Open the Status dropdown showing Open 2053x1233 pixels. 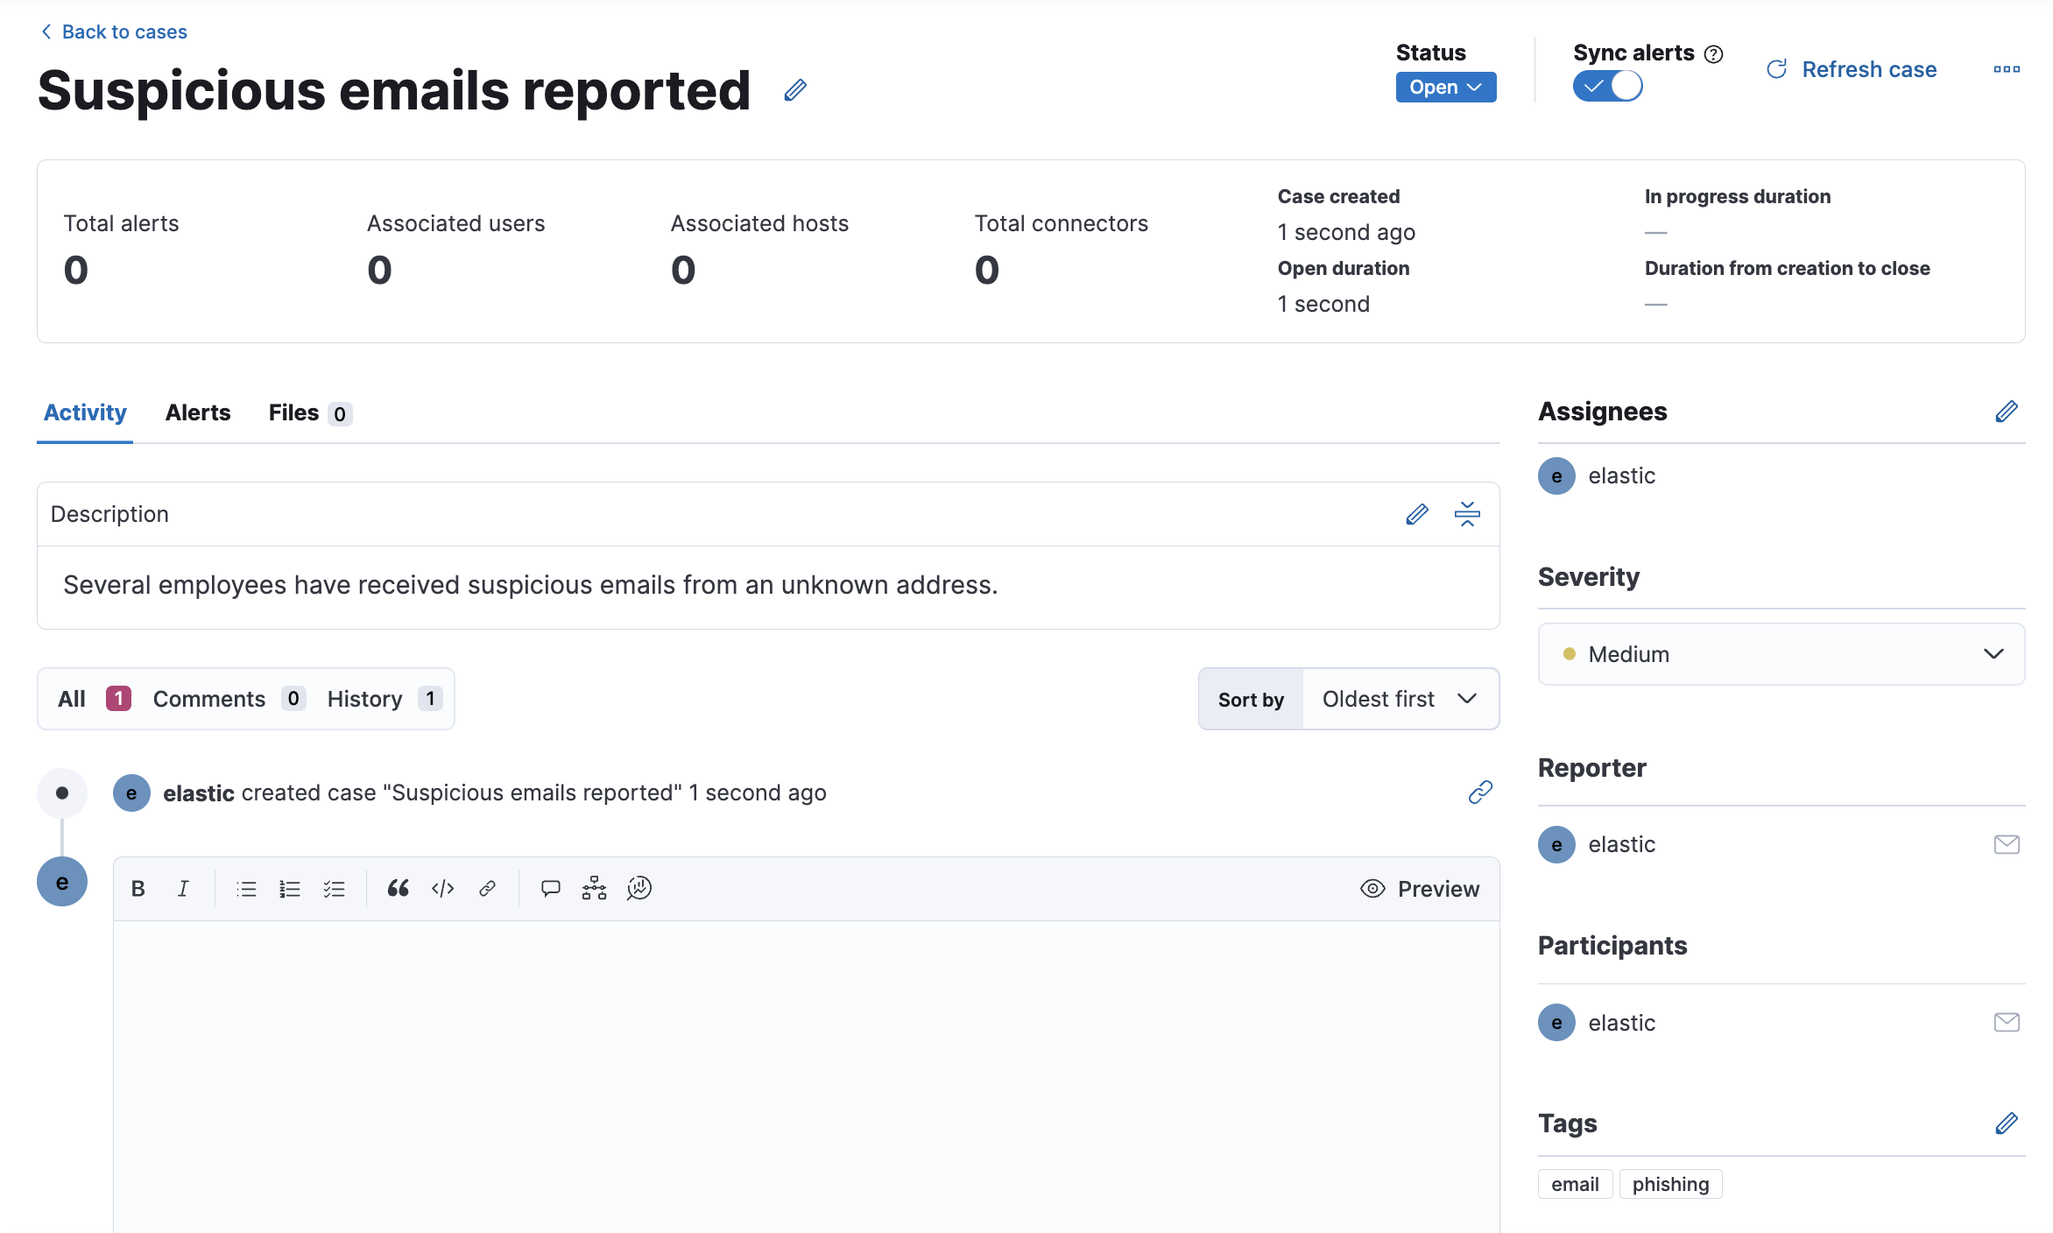point(1445,88)
